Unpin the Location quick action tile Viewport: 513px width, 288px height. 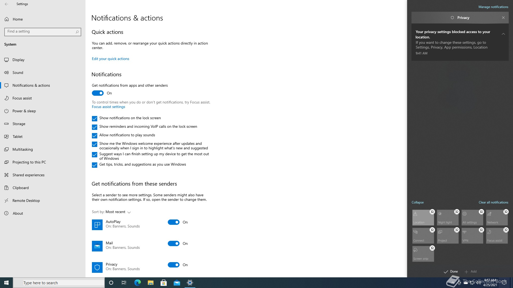(432, 212)
